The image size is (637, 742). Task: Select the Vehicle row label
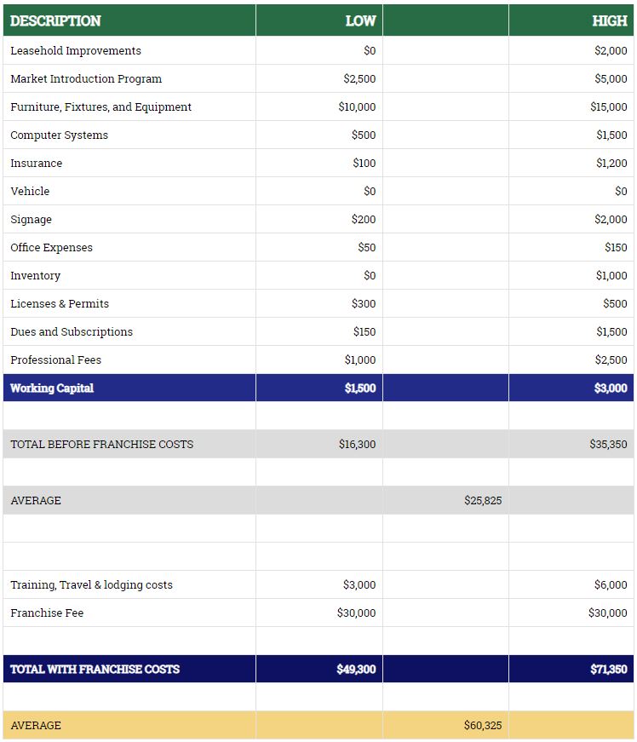pyautogui.click(x=30, y=192)
